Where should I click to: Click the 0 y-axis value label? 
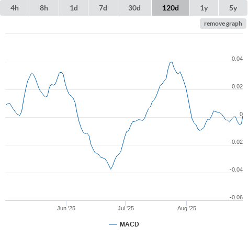(x=241, y=114)
